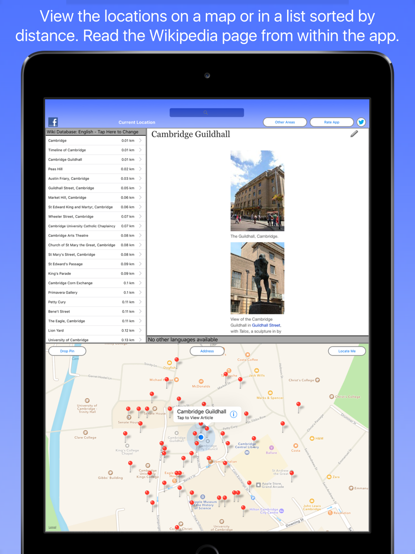
Task: Click the search bar magnifier field
Action: pos(207,113)
